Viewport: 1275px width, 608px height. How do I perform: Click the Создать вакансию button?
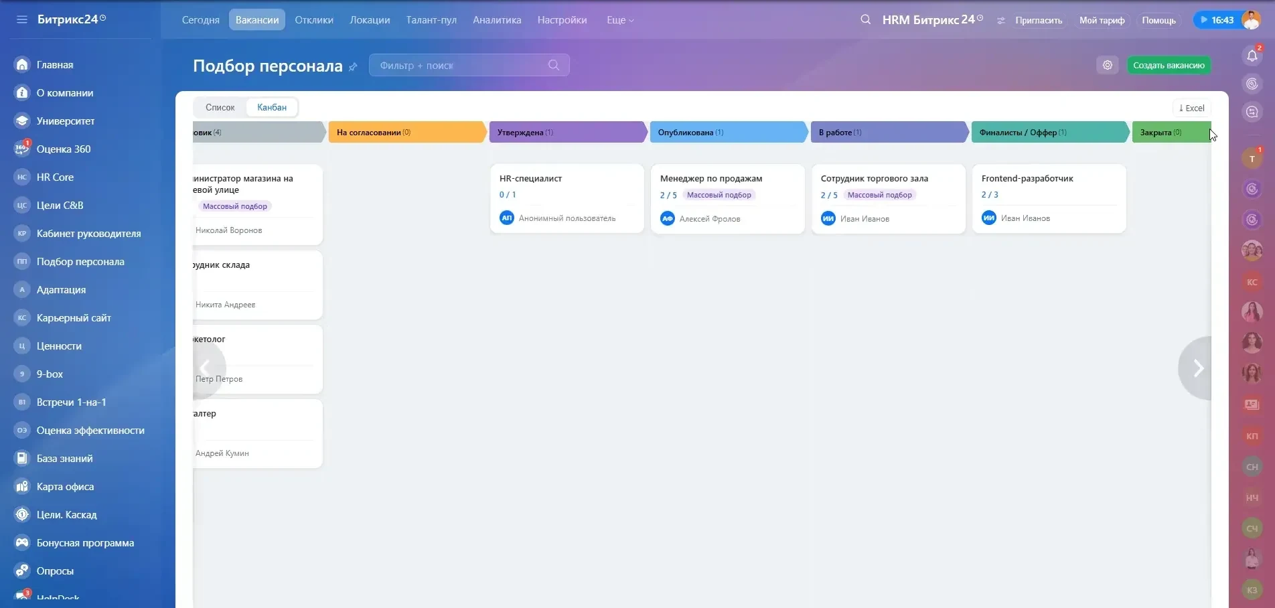[x=1169, y=65]
